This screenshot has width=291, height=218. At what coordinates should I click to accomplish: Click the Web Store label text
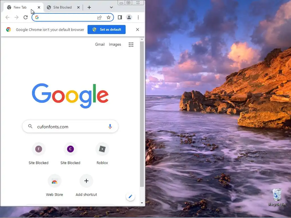(54, 195)
